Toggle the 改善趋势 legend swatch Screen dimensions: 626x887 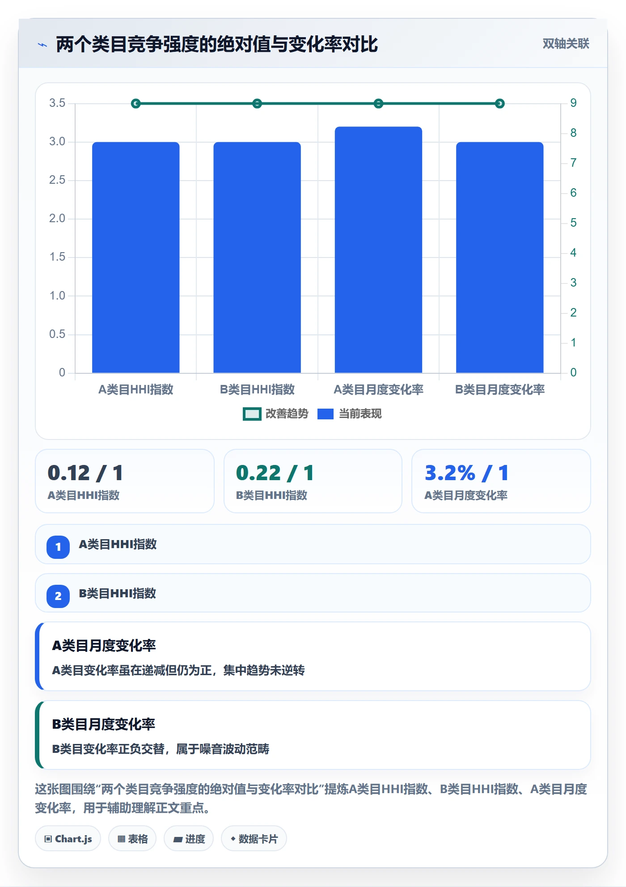click(252, 414)
